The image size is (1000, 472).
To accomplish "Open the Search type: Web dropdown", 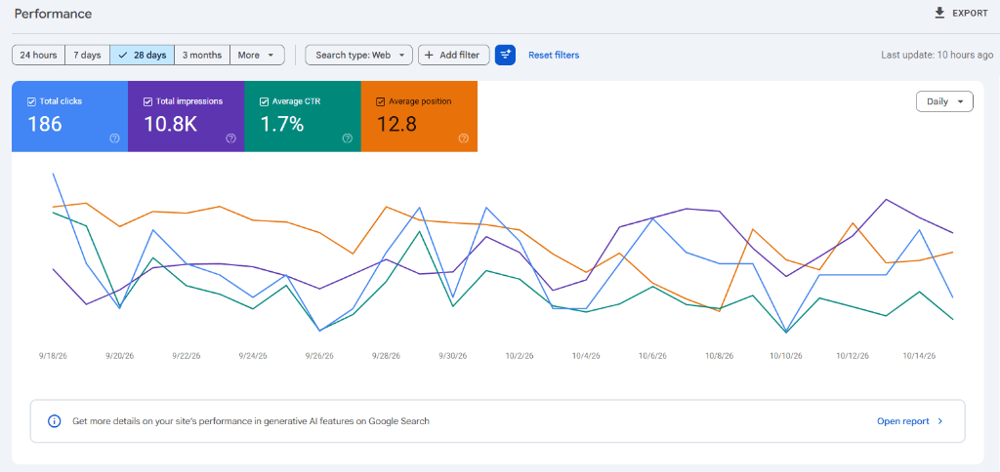I will point(359,55).
